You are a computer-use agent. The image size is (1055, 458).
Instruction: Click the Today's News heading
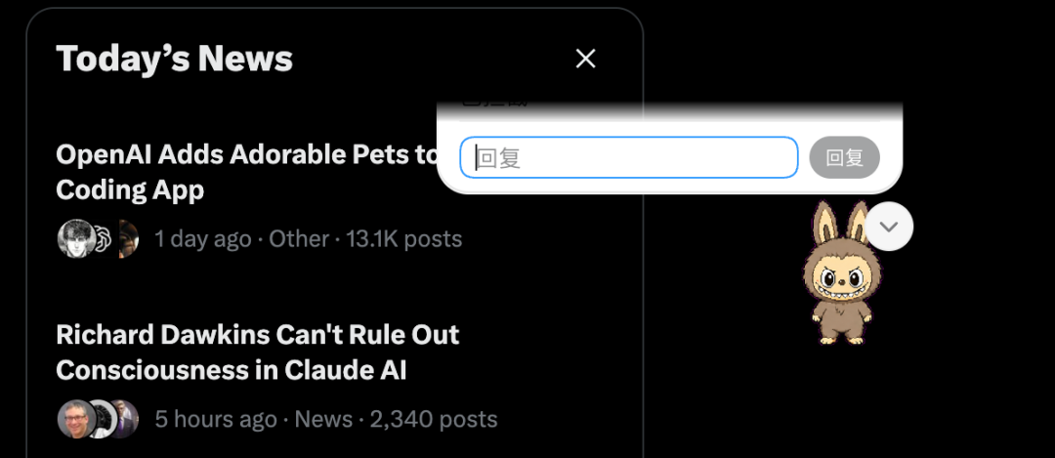click(x=174, y=59)
